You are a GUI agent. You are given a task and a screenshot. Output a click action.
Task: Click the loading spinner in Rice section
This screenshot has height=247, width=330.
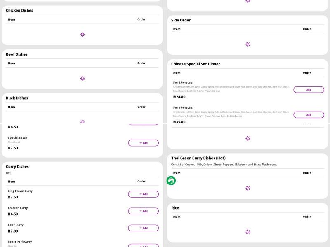[248, 232]
